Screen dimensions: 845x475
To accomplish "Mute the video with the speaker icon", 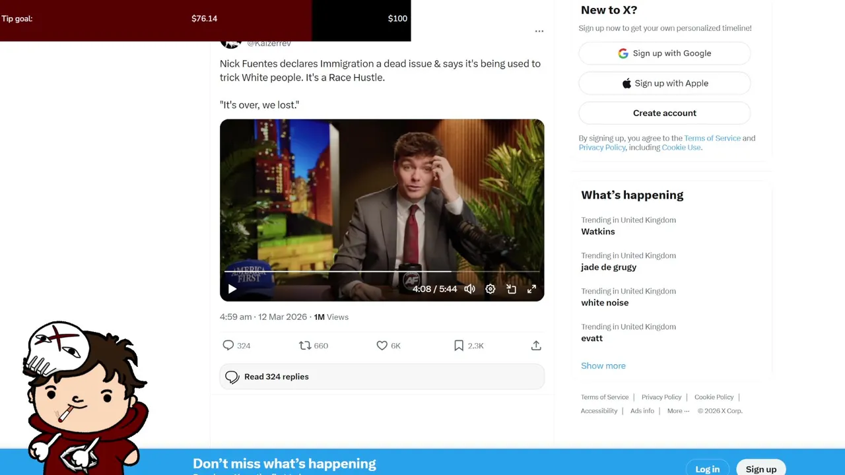I will point(469,289).
